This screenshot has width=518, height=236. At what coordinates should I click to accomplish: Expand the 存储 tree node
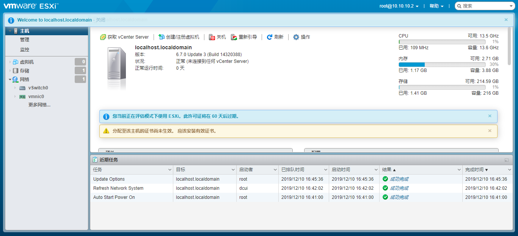[x=10, y=71]
